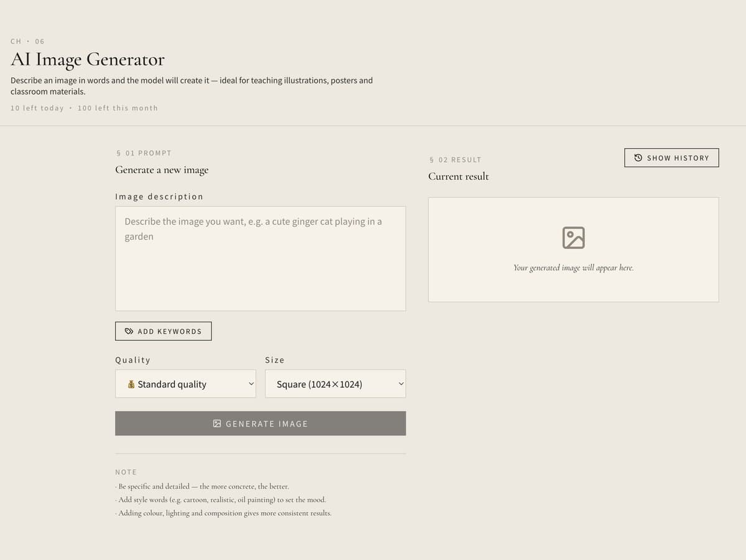Click the Add Keywords button
Image resolution: width=746 pixels, height=560 pixels.
pos(163,332)
